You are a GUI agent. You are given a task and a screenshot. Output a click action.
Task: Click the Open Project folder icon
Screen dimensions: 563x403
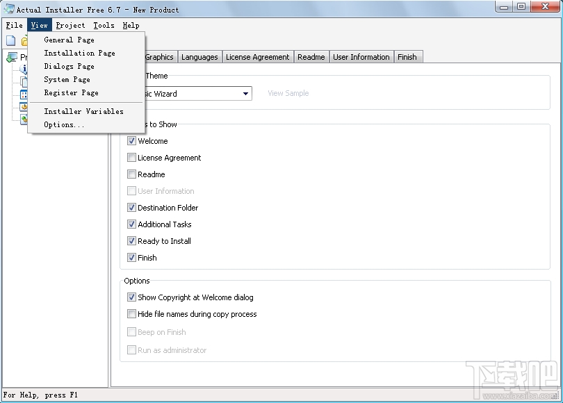(x=24, y=40)
